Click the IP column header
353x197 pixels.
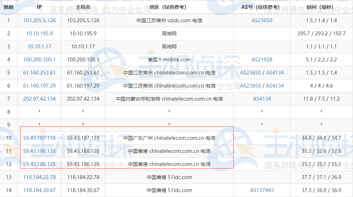(x=40, y=7)
